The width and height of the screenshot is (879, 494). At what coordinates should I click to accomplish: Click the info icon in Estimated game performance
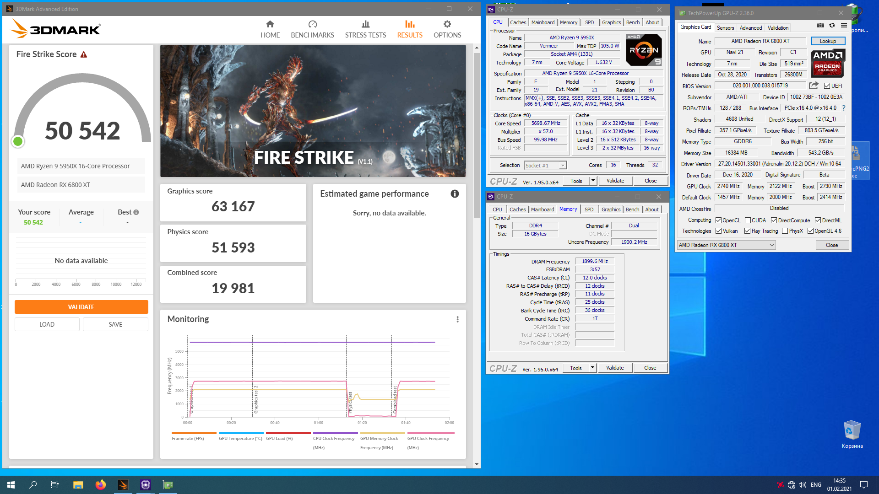[455, 193]
